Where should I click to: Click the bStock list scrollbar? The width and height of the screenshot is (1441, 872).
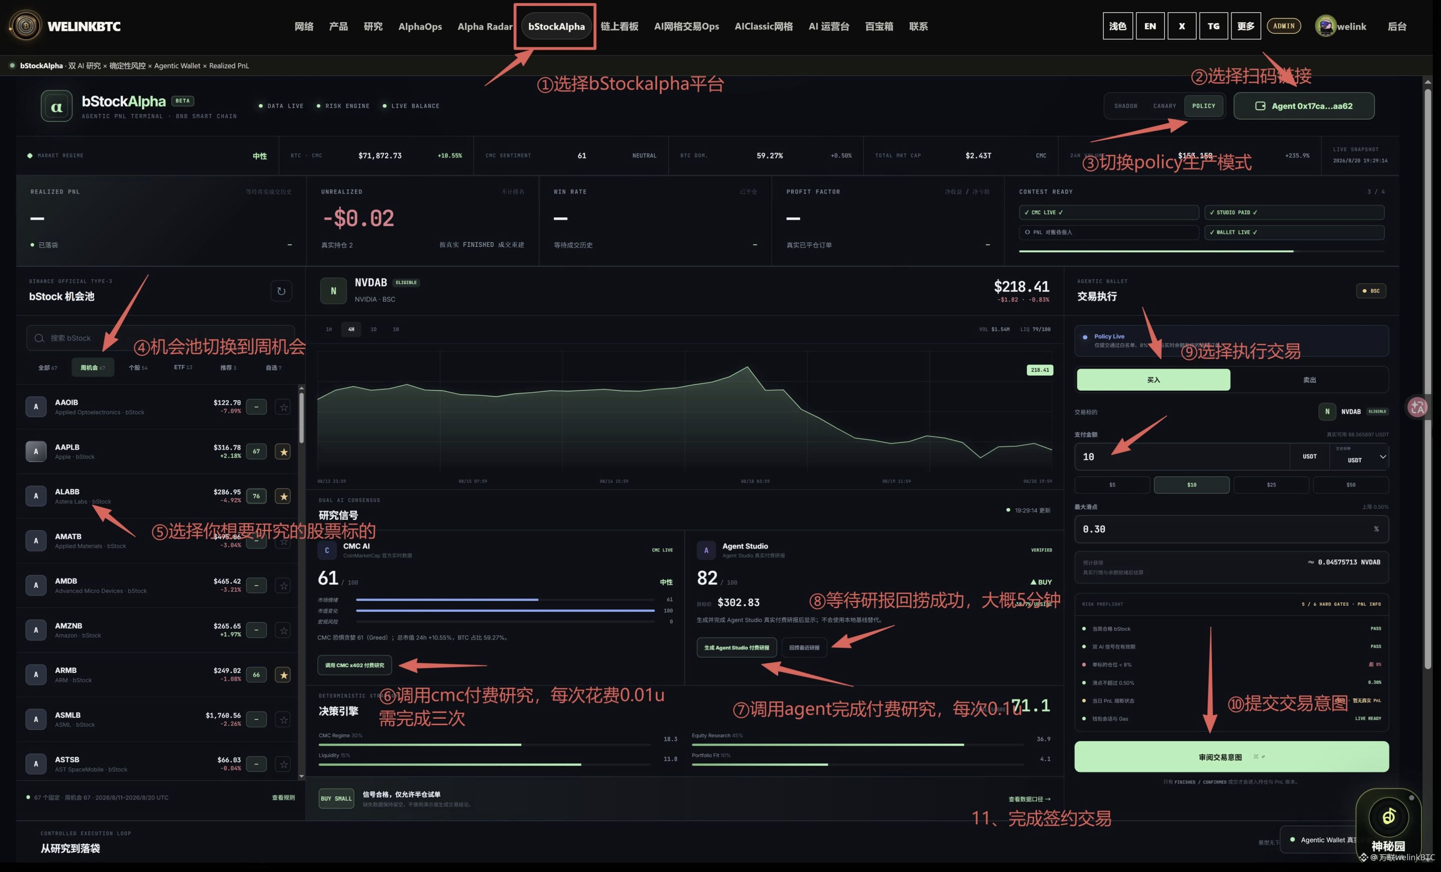(301, 418)
